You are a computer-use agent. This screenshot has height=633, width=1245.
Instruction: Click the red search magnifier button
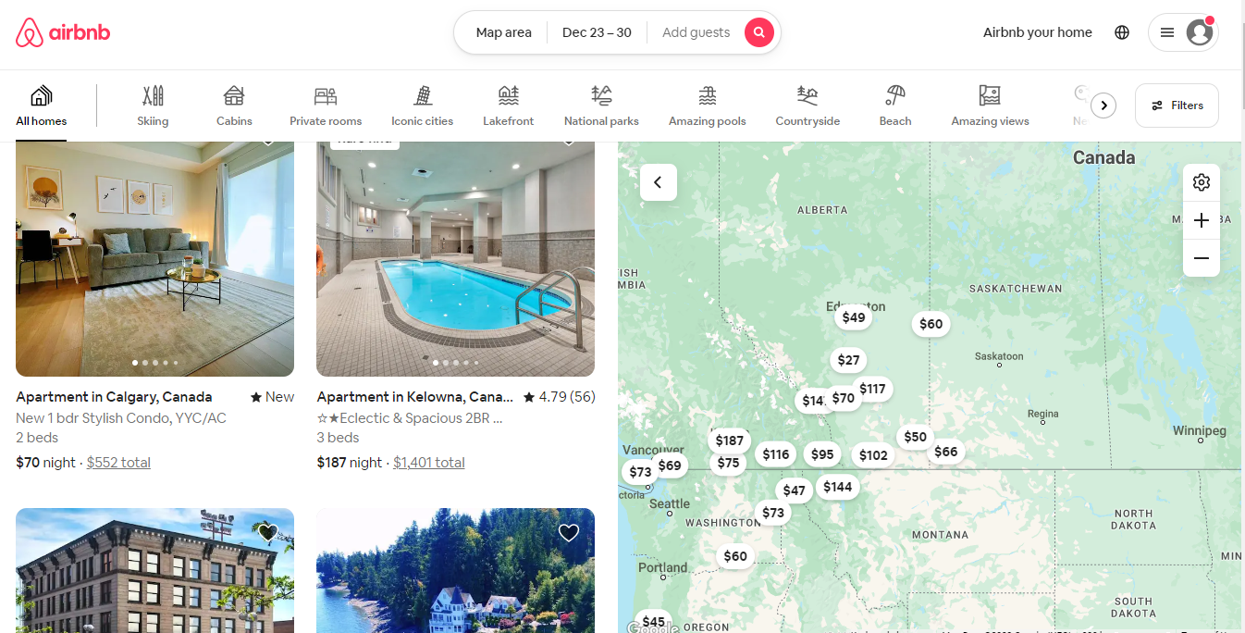[758, 32]
